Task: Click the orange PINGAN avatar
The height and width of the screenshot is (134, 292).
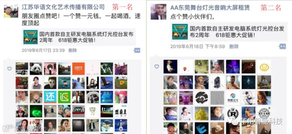Action: 79,69
